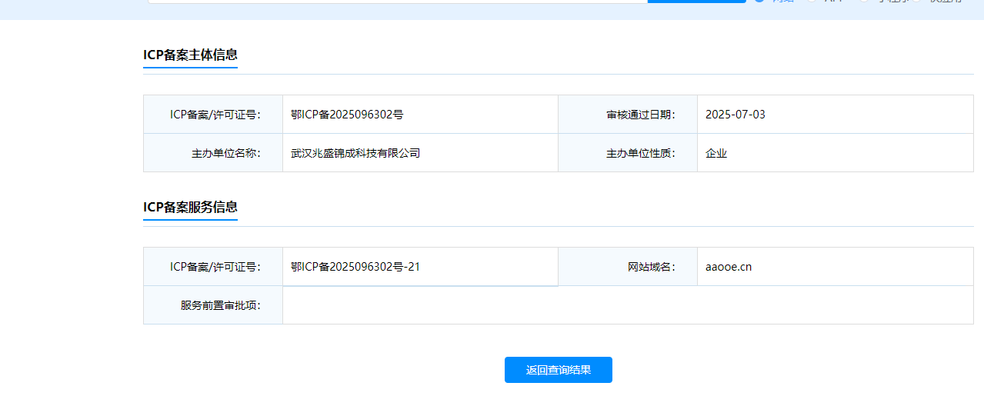The image size is (984, 416).
Task: Click the ICP备案服务信息 section heading
Action: (x=190, y=207)
